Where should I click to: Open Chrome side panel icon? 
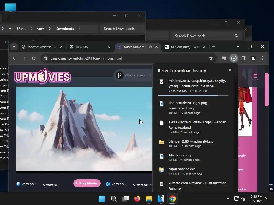point(243,58)
